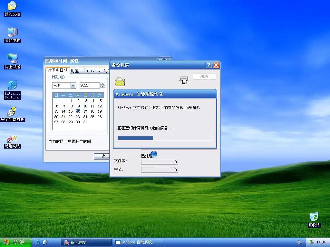330x247 pixels.
Task: Click the help question mark in 备份进度 title bar
Action: pyautogui.click(x=209, y=65)
